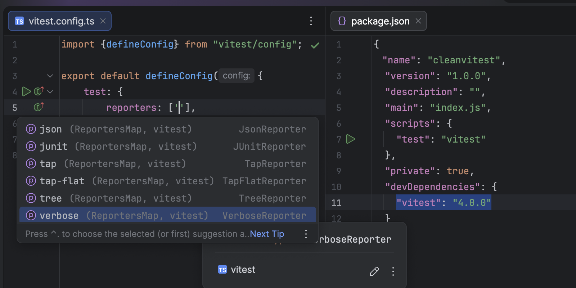The image size is (576, 288).
Task: Click the config: parameter inlay hint
Action: 236,76
